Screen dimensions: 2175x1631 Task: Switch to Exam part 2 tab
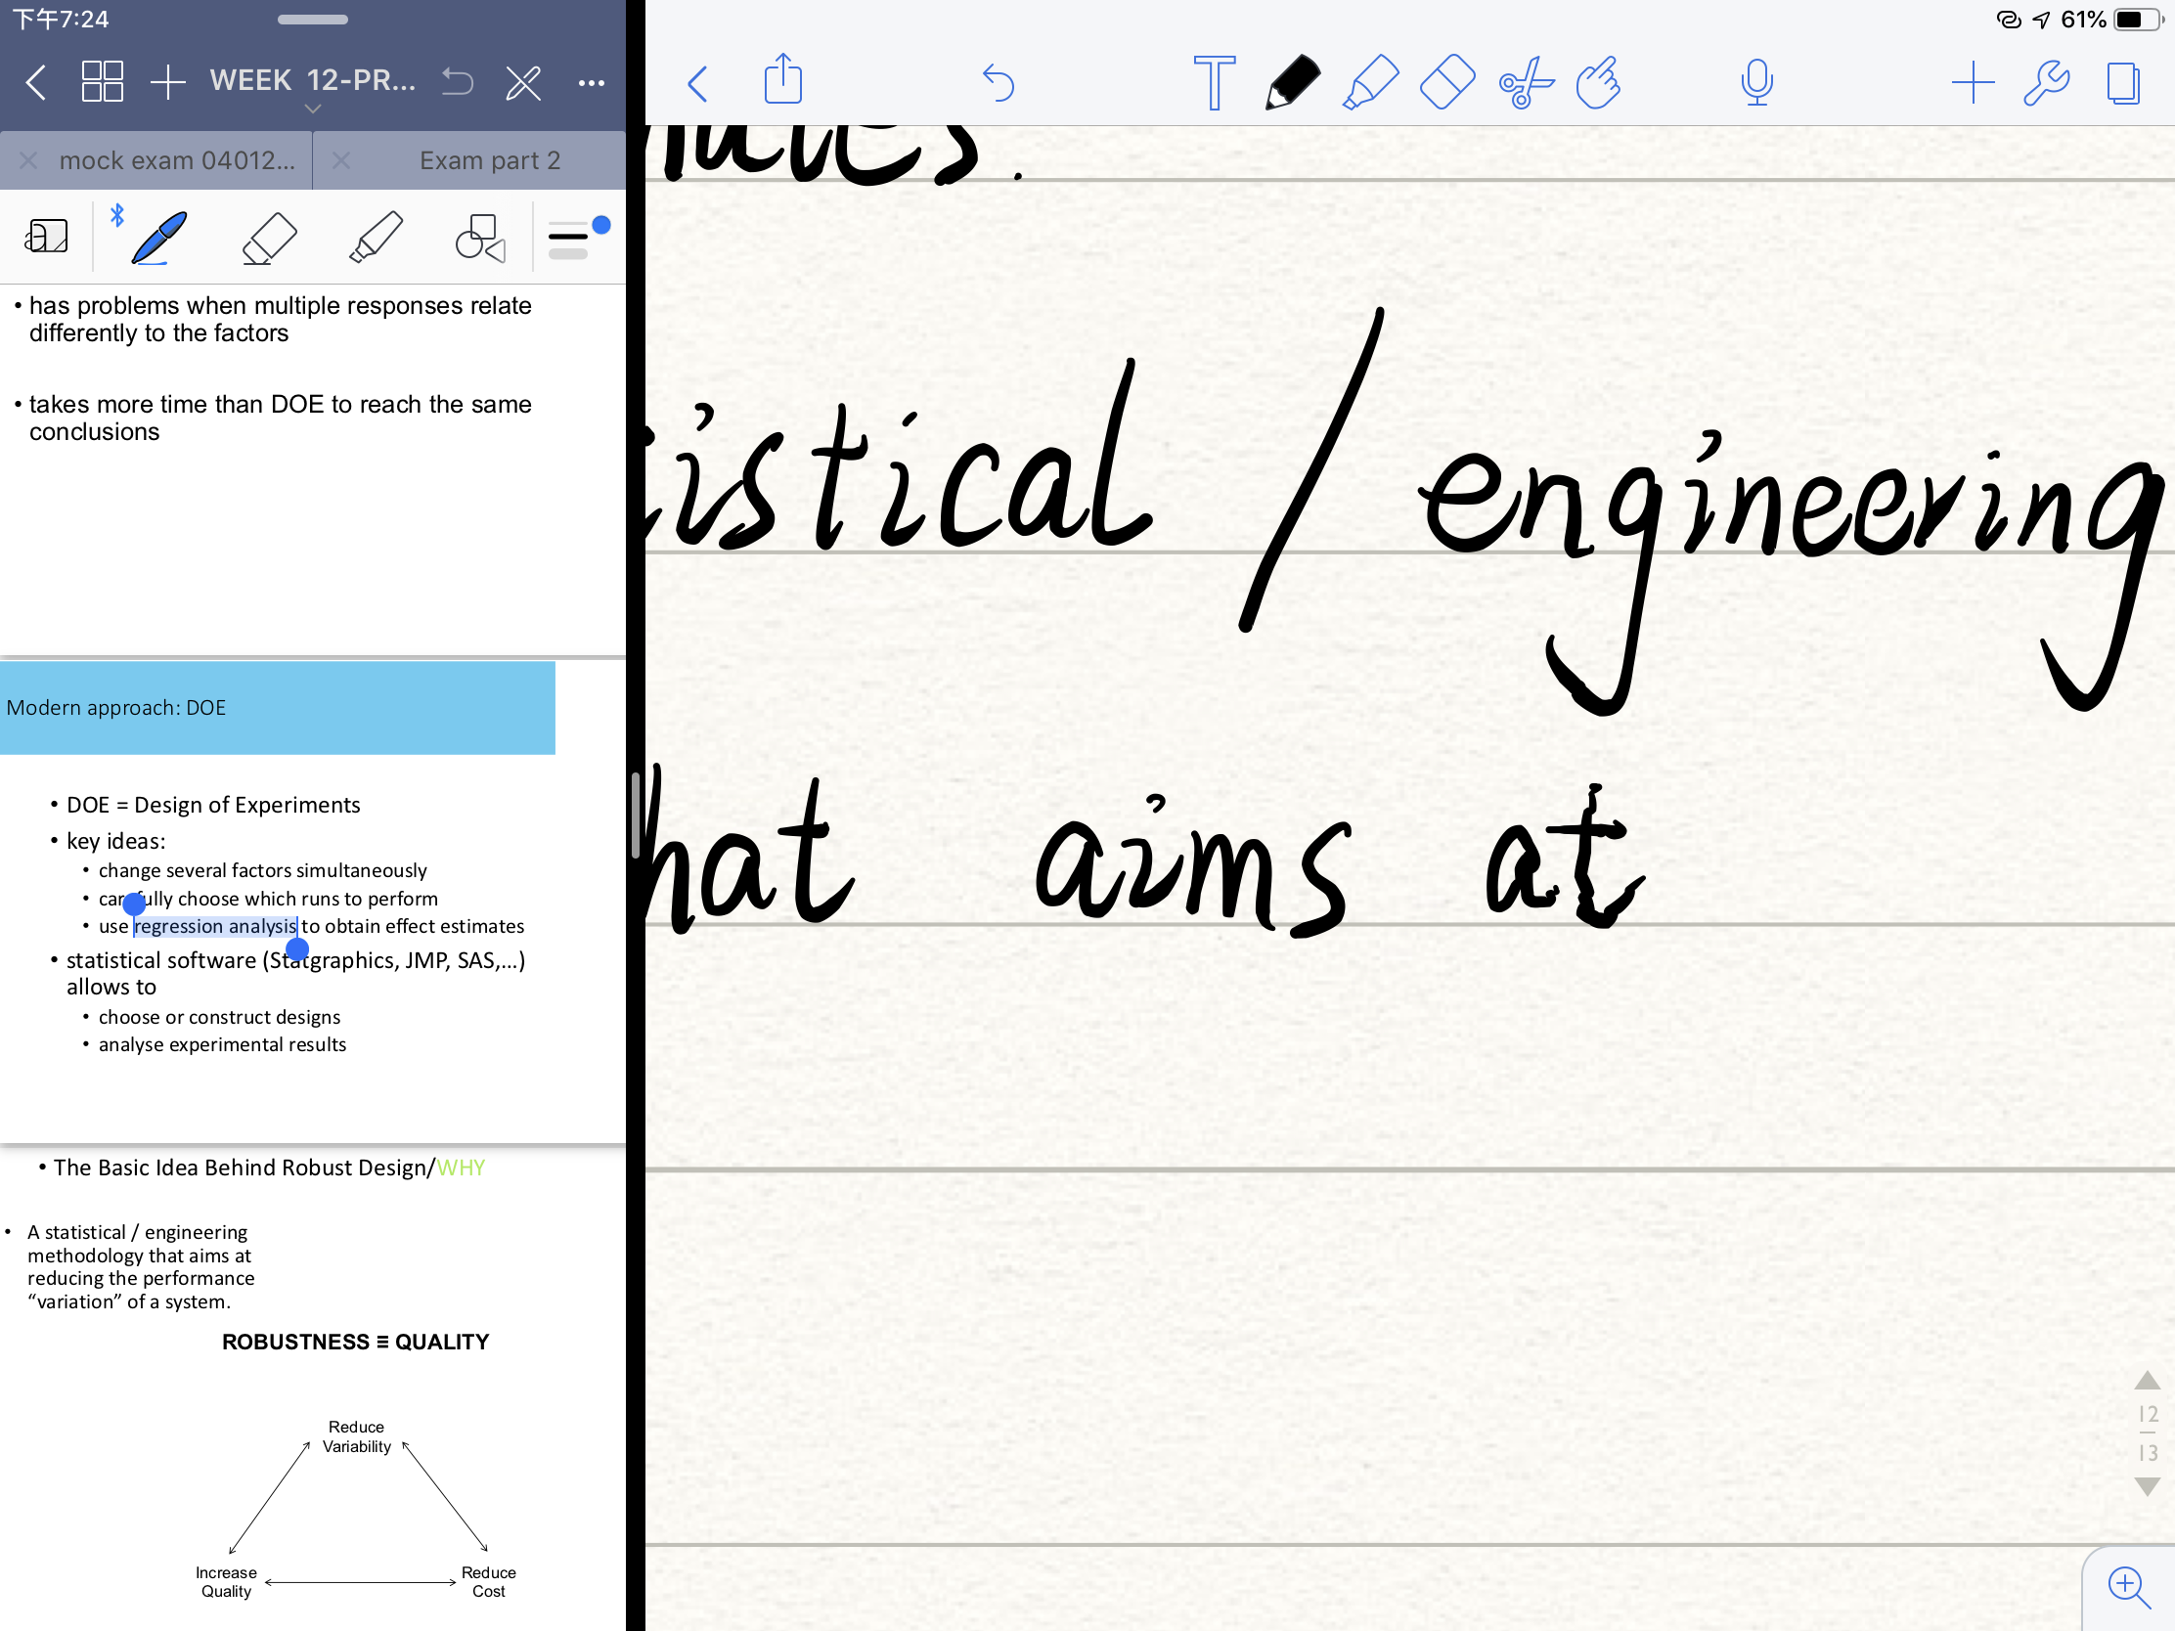(489, 160)
